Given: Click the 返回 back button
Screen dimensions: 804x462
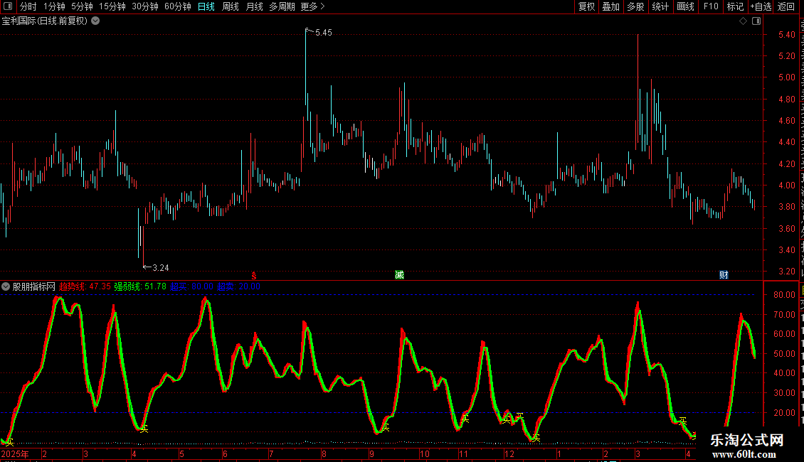Looking at the screenshot, I should 786,6.
